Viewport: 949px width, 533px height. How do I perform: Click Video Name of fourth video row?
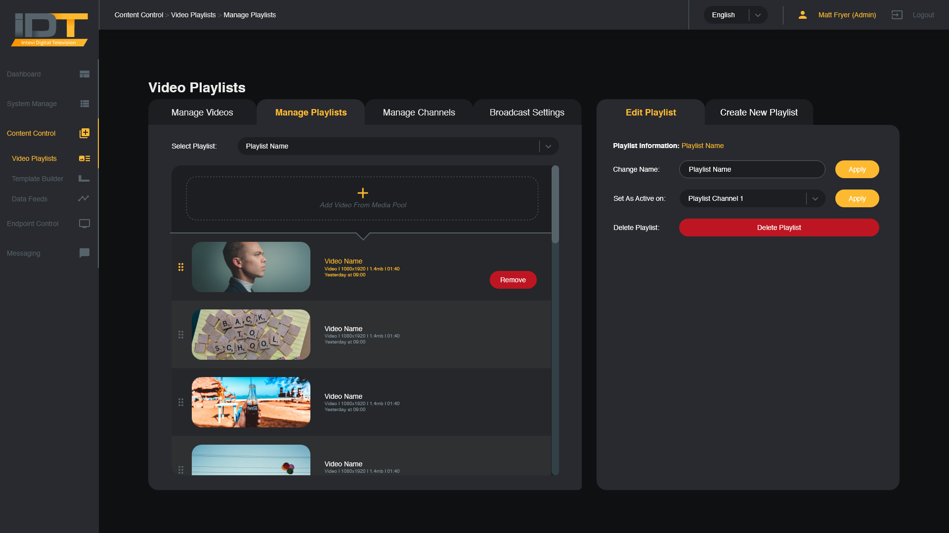pyautogui.click(x=344, y=464)
